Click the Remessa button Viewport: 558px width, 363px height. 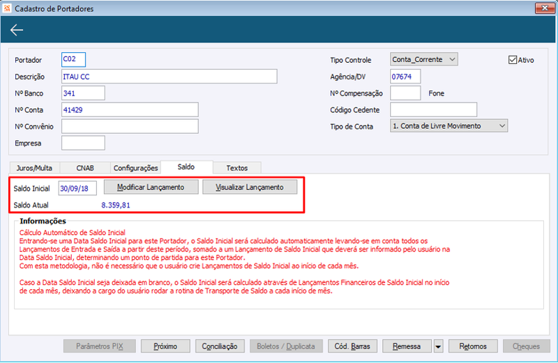coord(407,346)
